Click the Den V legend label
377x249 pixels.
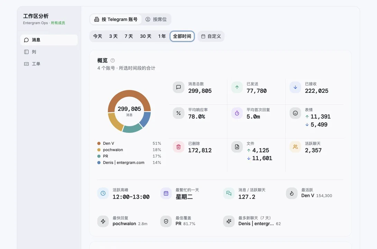109,143
